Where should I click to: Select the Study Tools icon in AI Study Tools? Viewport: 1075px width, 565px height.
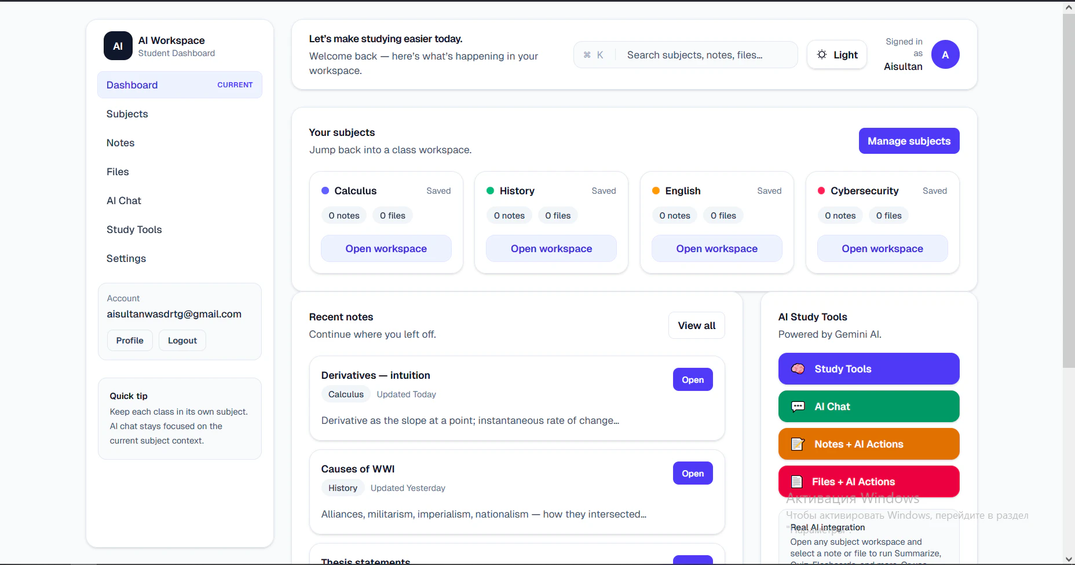[799, 368]
